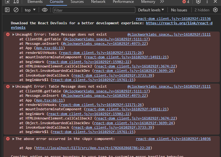Image resolution: width=221 pixels, height=157 pixels.
Task: Show the console sidebar
Action: (x=7, y=10)
